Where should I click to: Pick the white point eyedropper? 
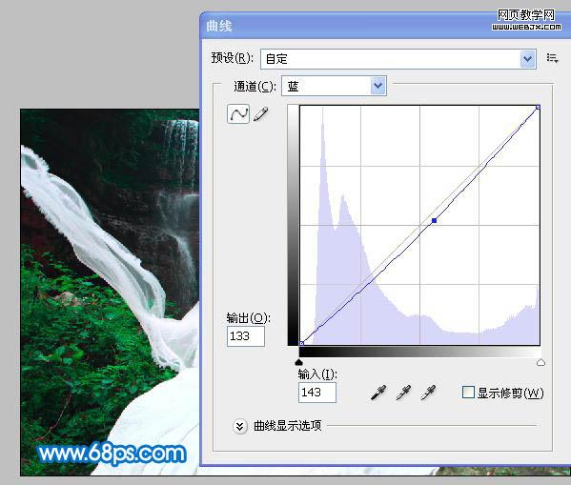click(x=428, y=393)
